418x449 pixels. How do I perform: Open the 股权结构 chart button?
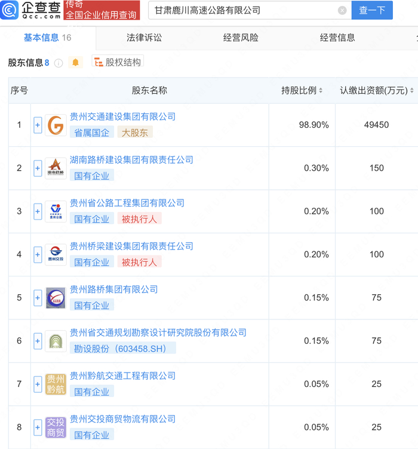pos(118,62)
